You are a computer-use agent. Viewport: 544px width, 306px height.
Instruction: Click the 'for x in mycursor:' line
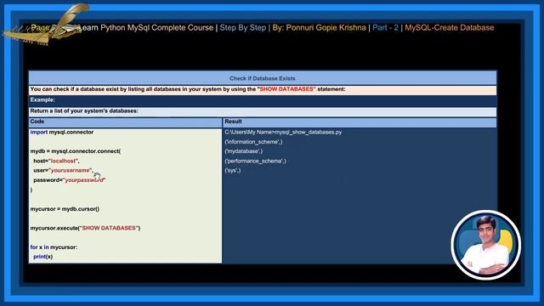tap(54, 247)
